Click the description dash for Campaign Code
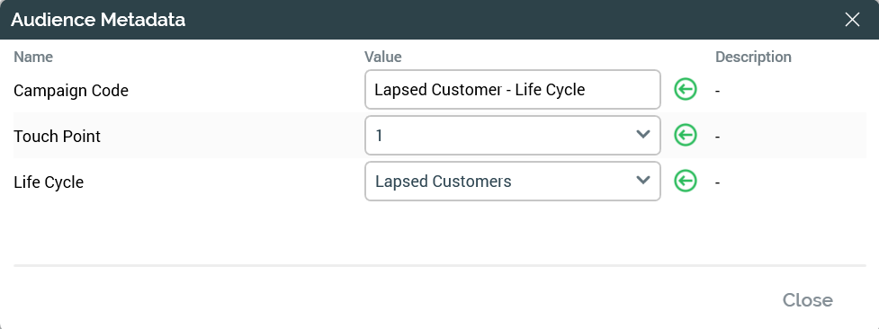This screenshot has width=879, height=329. pos(718,90)
